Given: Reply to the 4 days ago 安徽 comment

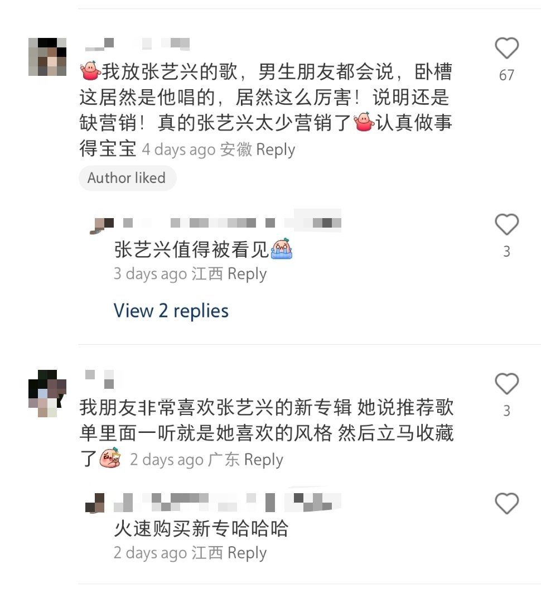Looking at the screenshot, I should pos(275,150).
